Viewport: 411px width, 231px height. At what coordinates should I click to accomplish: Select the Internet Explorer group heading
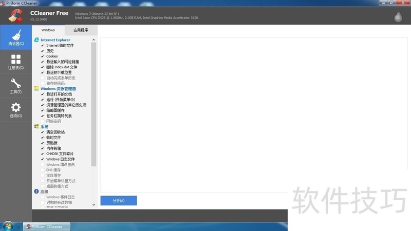point(55,40)
